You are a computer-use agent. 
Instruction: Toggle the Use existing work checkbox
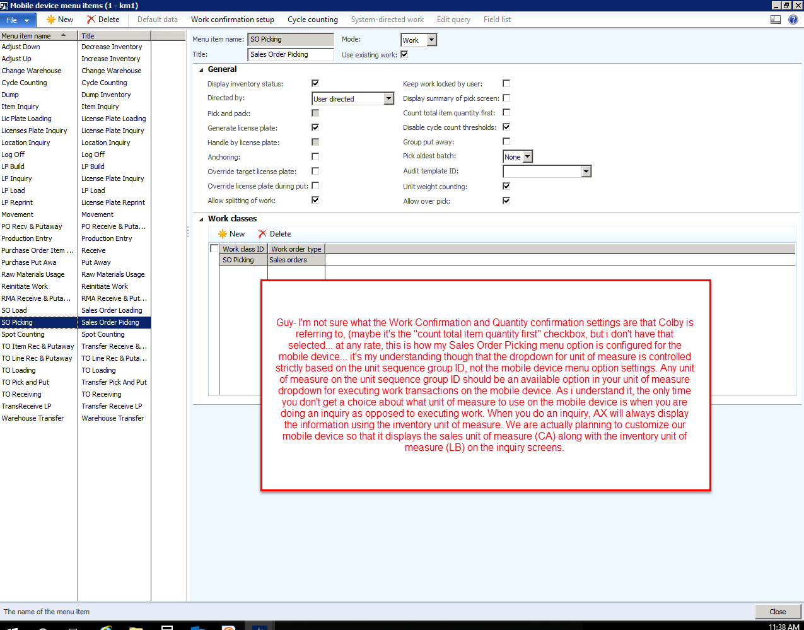click(x=404, y=55)
